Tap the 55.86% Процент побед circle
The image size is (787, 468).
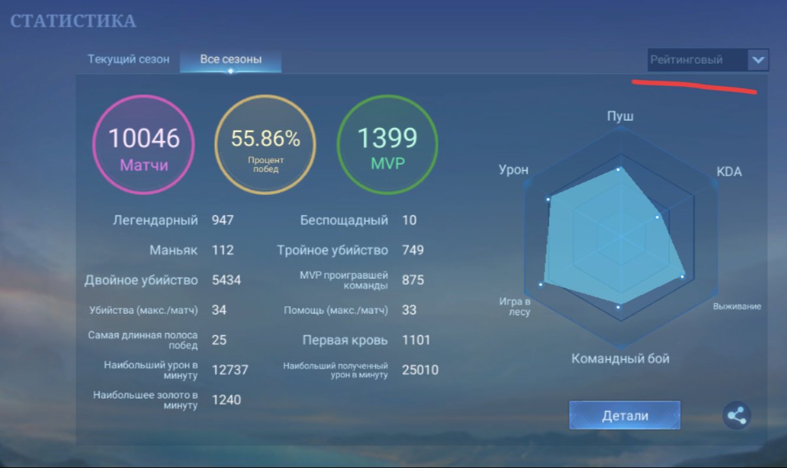[265, 144]
